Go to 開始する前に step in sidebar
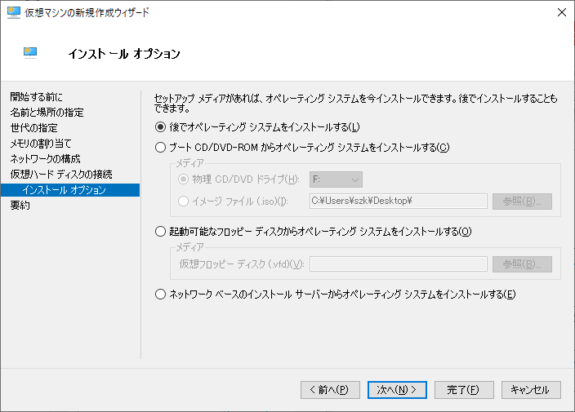Viewport: 575px width, 412px height. click(36, 97)
